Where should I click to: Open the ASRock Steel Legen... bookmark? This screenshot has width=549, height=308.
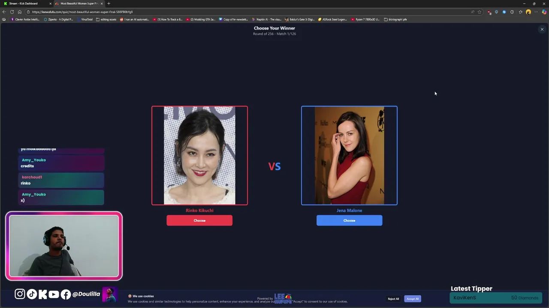click(333, 19)
